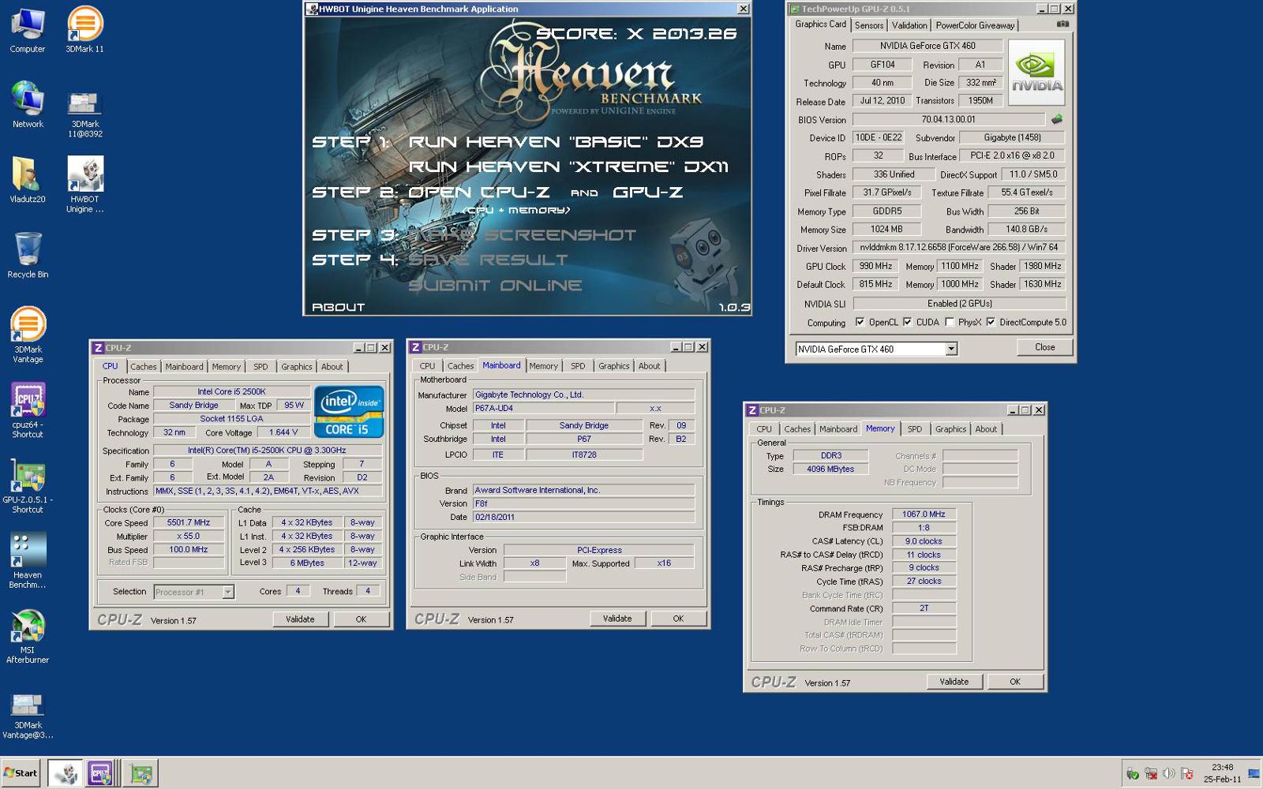Open About tab in CPU-Z CPU window
The width and height of the screenshot is (1263, 789).
click(332, 367)
